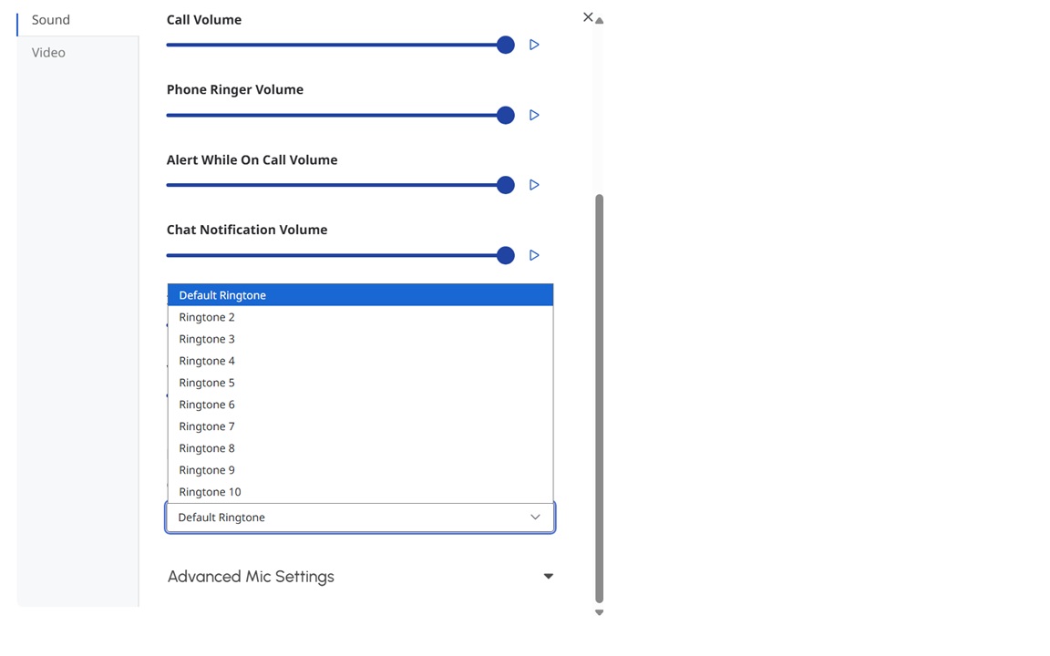1050x656 pixels.
Task: Click the scrollbar up arrow
Action: click(x=600, y=21)
